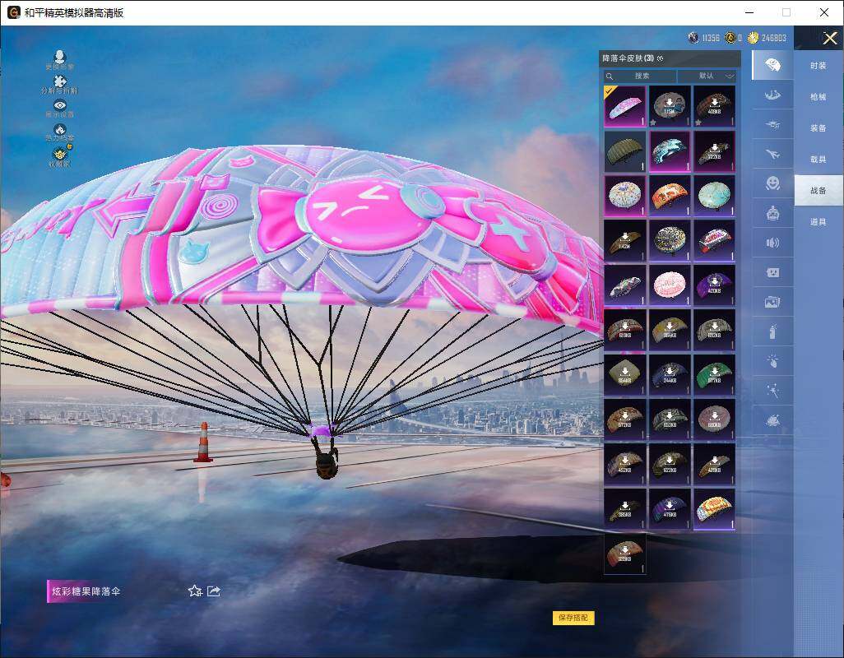
Task: Minimize the 和平精英模拟器 window
Action: 749,12
